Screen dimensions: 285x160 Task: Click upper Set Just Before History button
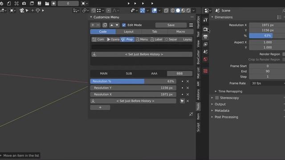coord(142,54)
